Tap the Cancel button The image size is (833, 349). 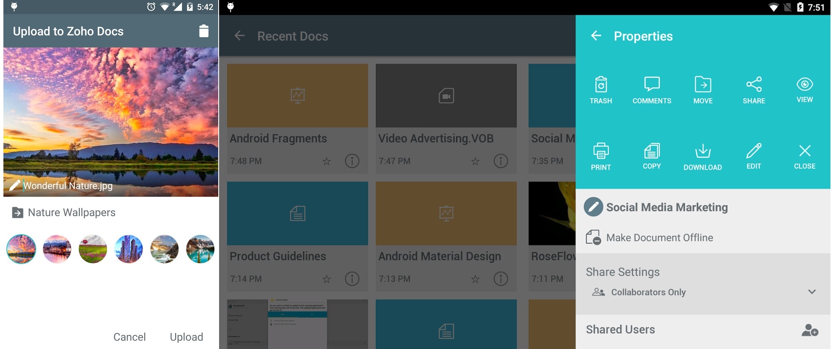[129, 337]
